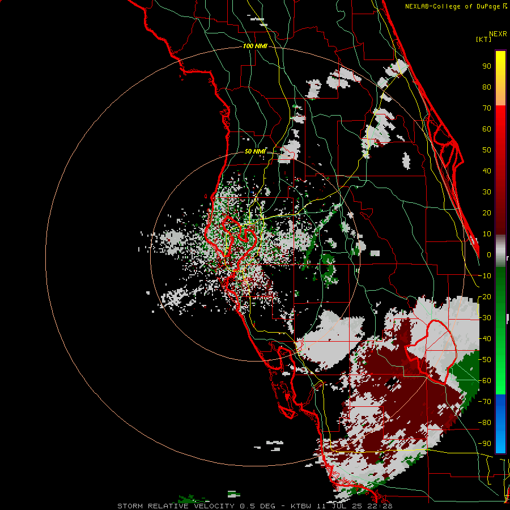
Task: Select the -50 scale value
Action: [484, 360]
